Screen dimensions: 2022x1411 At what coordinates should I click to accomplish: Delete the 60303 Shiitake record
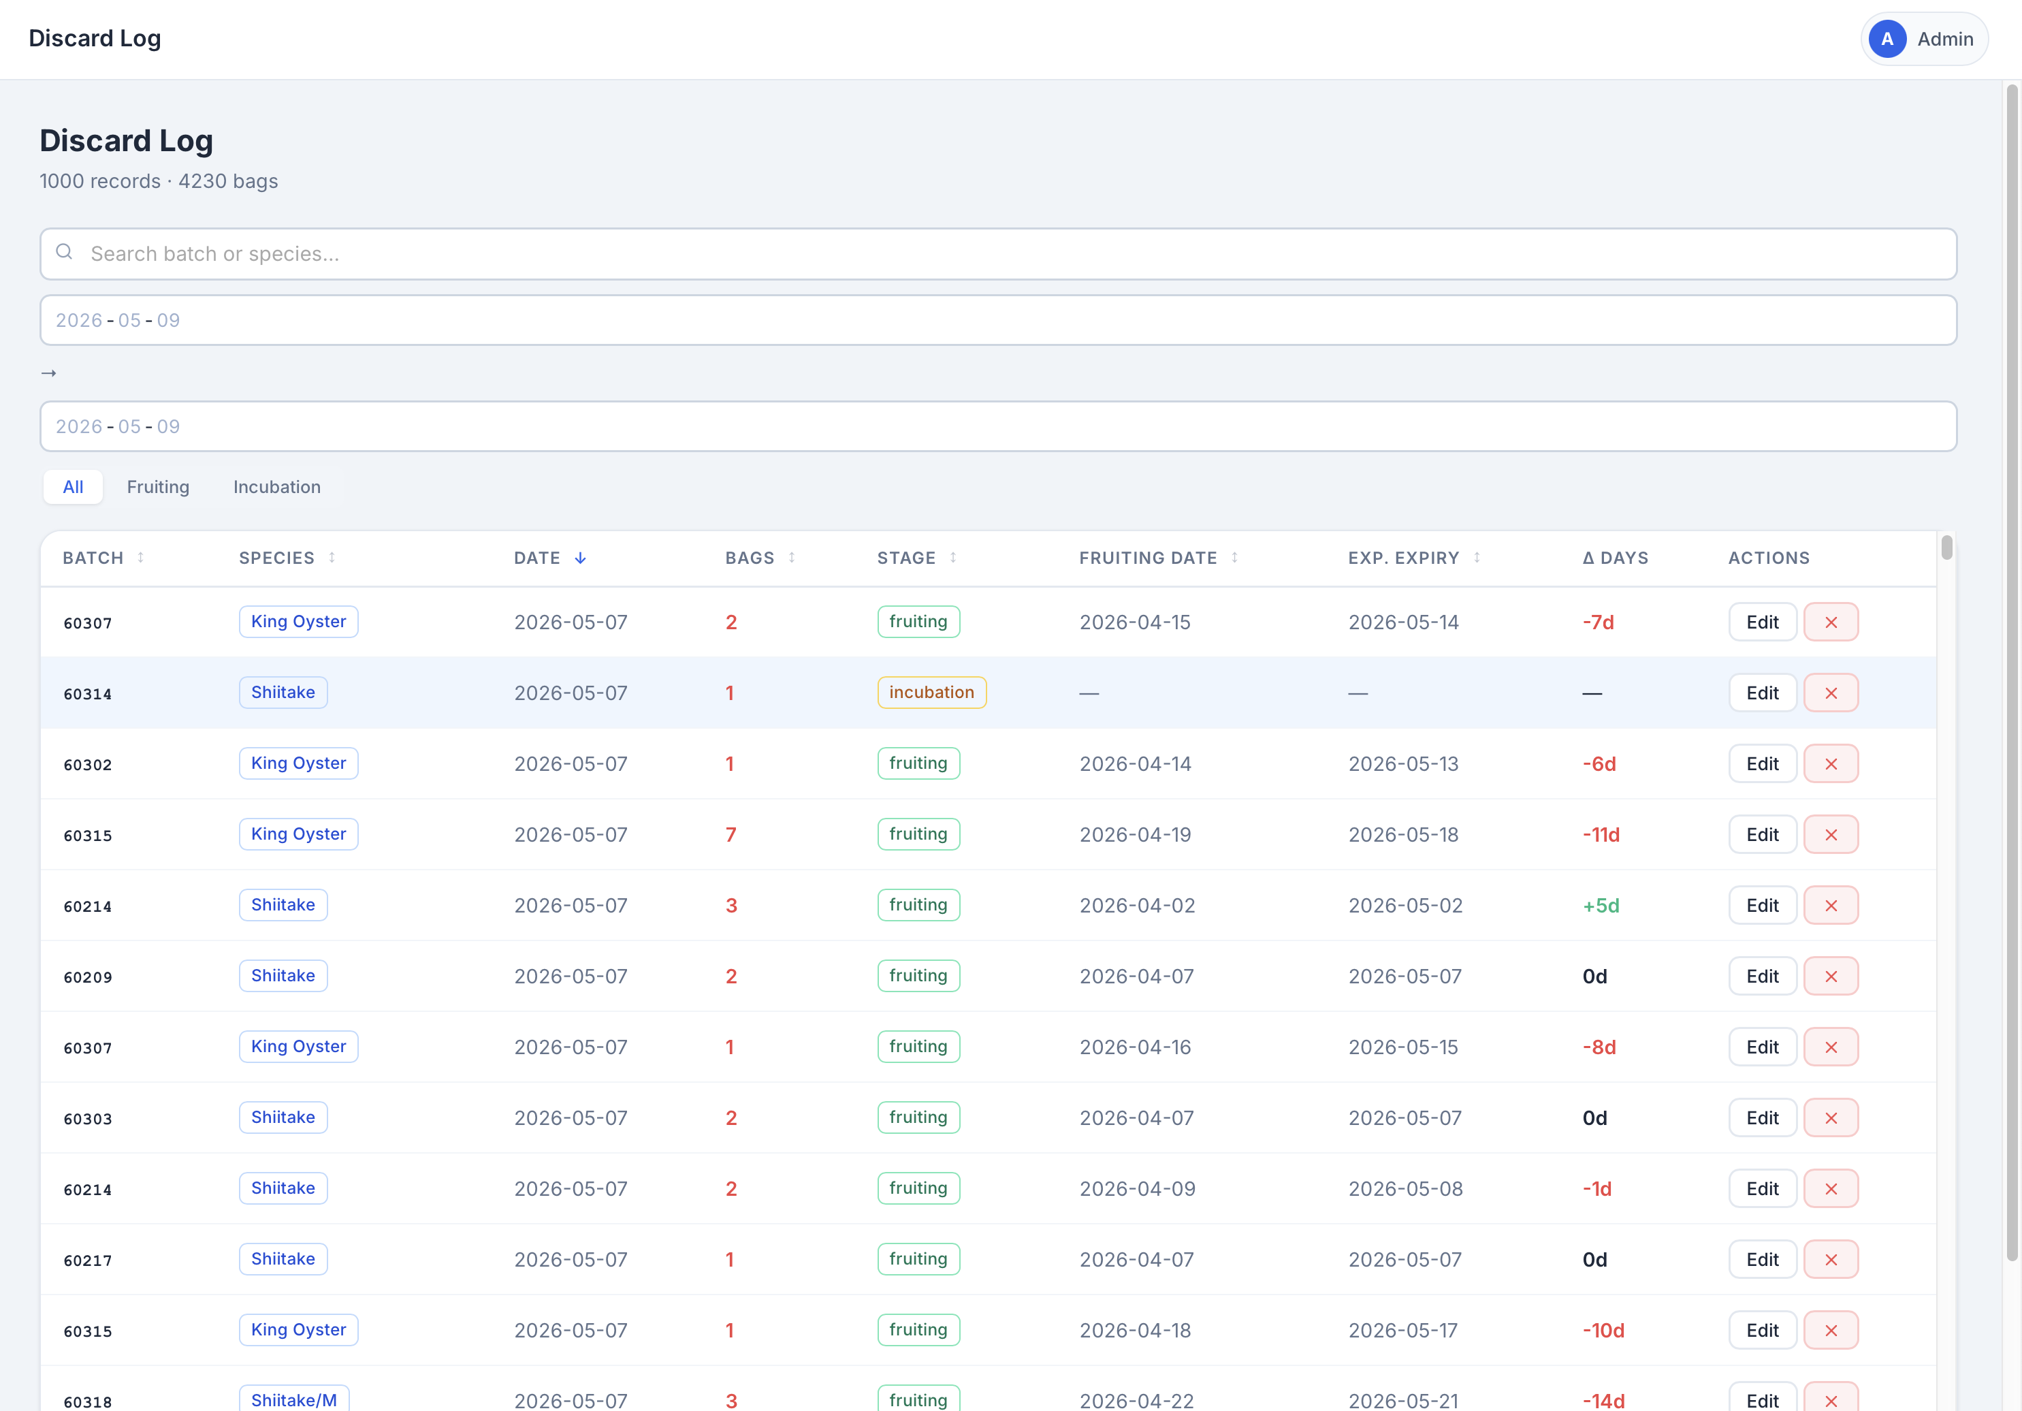click(1830, 1117)
